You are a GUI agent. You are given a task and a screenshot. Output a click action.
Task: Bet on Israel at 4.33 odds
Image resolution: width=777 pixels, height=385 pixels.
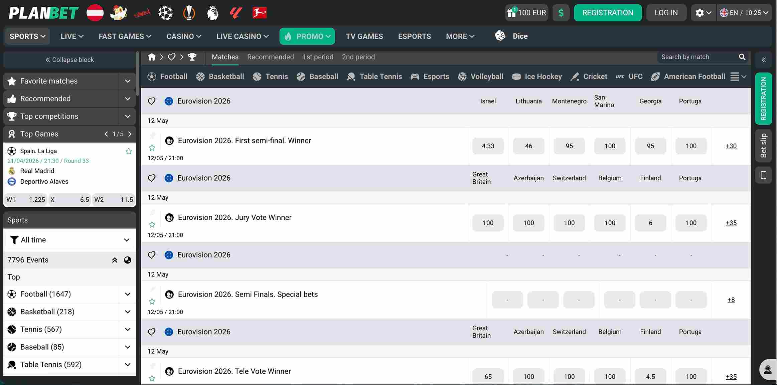[x=488, y=146]
